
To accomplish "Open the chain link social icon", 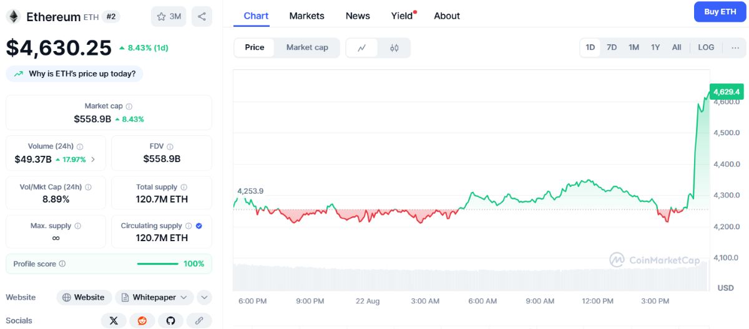I will tap(199, 321).
